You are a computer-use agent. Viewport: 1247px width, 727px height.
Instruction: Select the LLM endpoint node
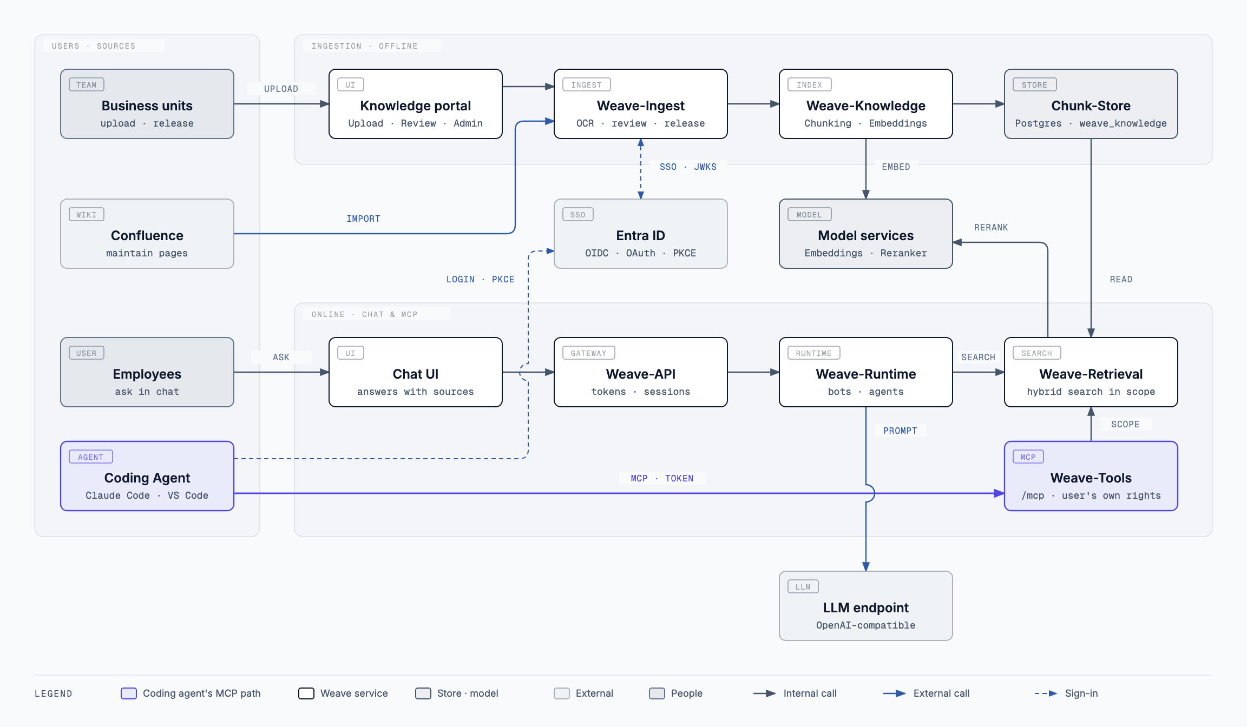coord(866,606)
